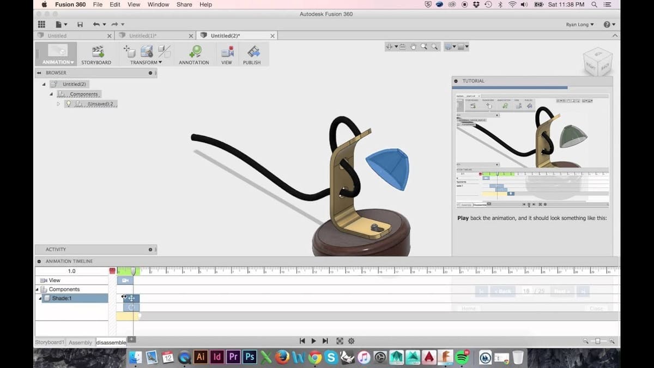This screenshot has height=368, width=654.
Task: Collapse the toolbar with the chevron
Action: tap(615, 35)
